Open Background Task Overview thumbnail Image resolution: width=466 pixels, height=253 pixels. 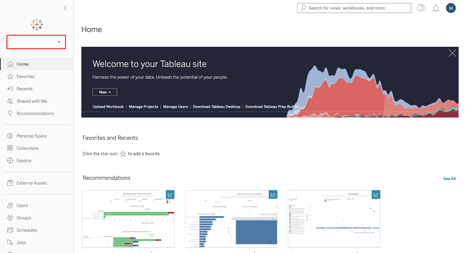pyautogui.click(x=128, y=219)
